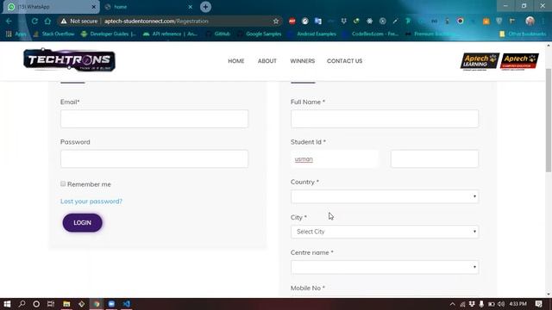Viewport: 552px width, 310px height.
Task: Click Lost your password link
Action: pyautogui.click(x=91, y=201)
